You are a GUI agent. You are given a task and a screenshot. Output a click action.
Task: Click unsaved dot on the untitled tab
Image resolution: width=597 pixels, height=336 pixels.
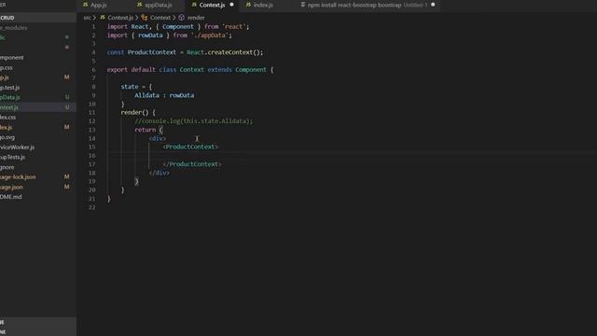pos(433,5)
